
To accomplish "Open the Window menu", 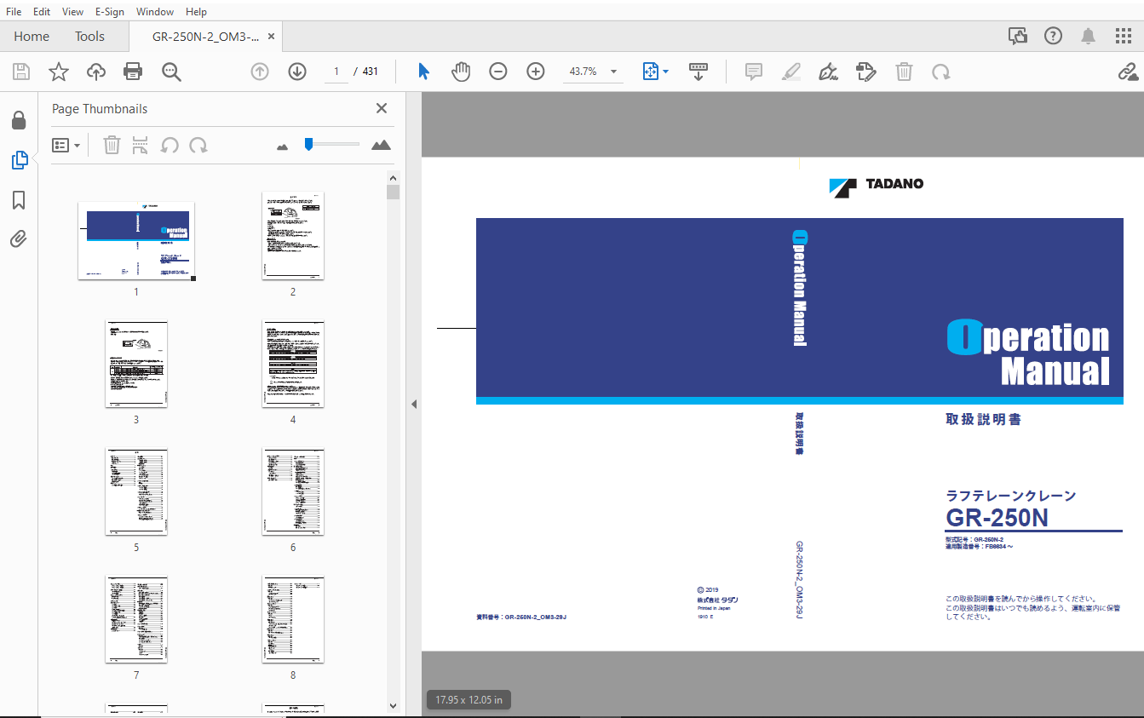I will (x=155, y=12).
